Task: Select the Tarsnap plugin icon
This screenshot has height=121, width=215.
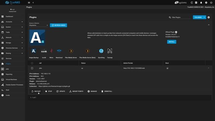Action: click(x=110, y=51)
